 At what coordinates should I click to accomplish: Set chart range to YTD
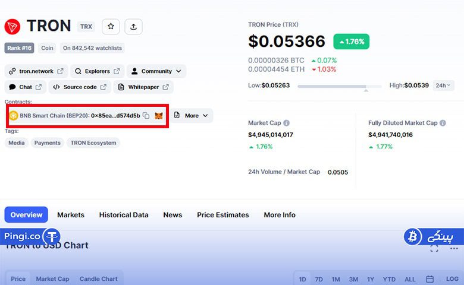click(x=389, y=279)
